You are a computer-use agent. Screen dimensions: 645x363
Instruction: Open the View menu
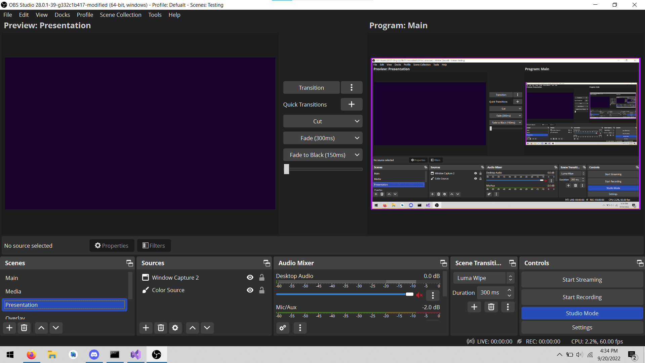coord(42,15)
